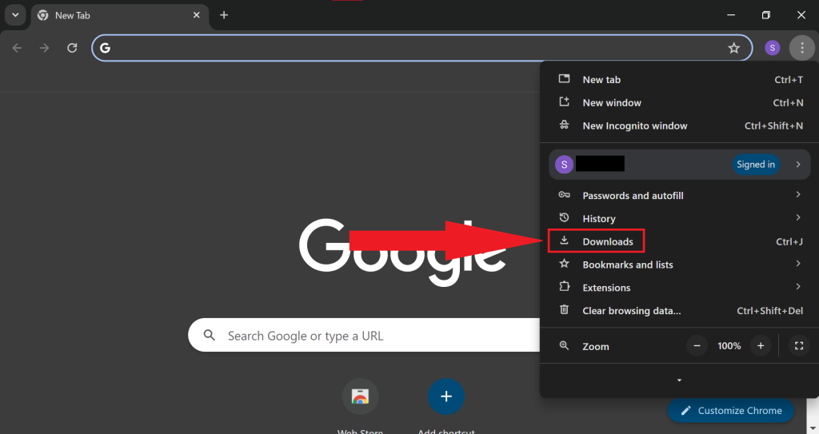
Task: Show more menu items arrow
Action: click(679, 380)
